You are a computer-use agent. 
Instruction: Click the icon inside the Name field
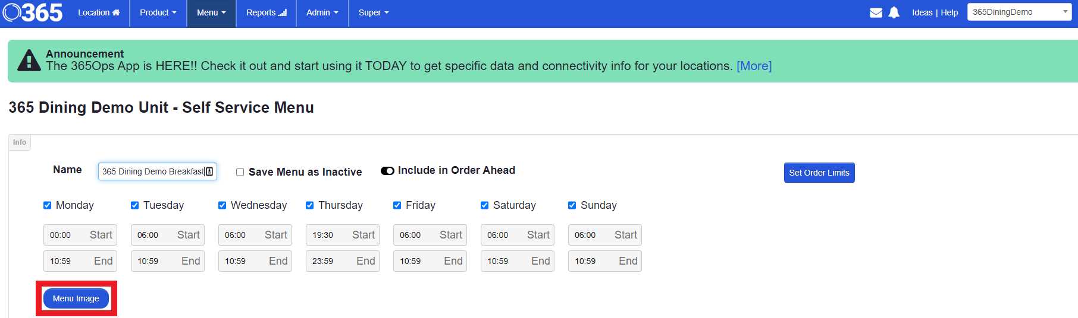pos(209,171)
